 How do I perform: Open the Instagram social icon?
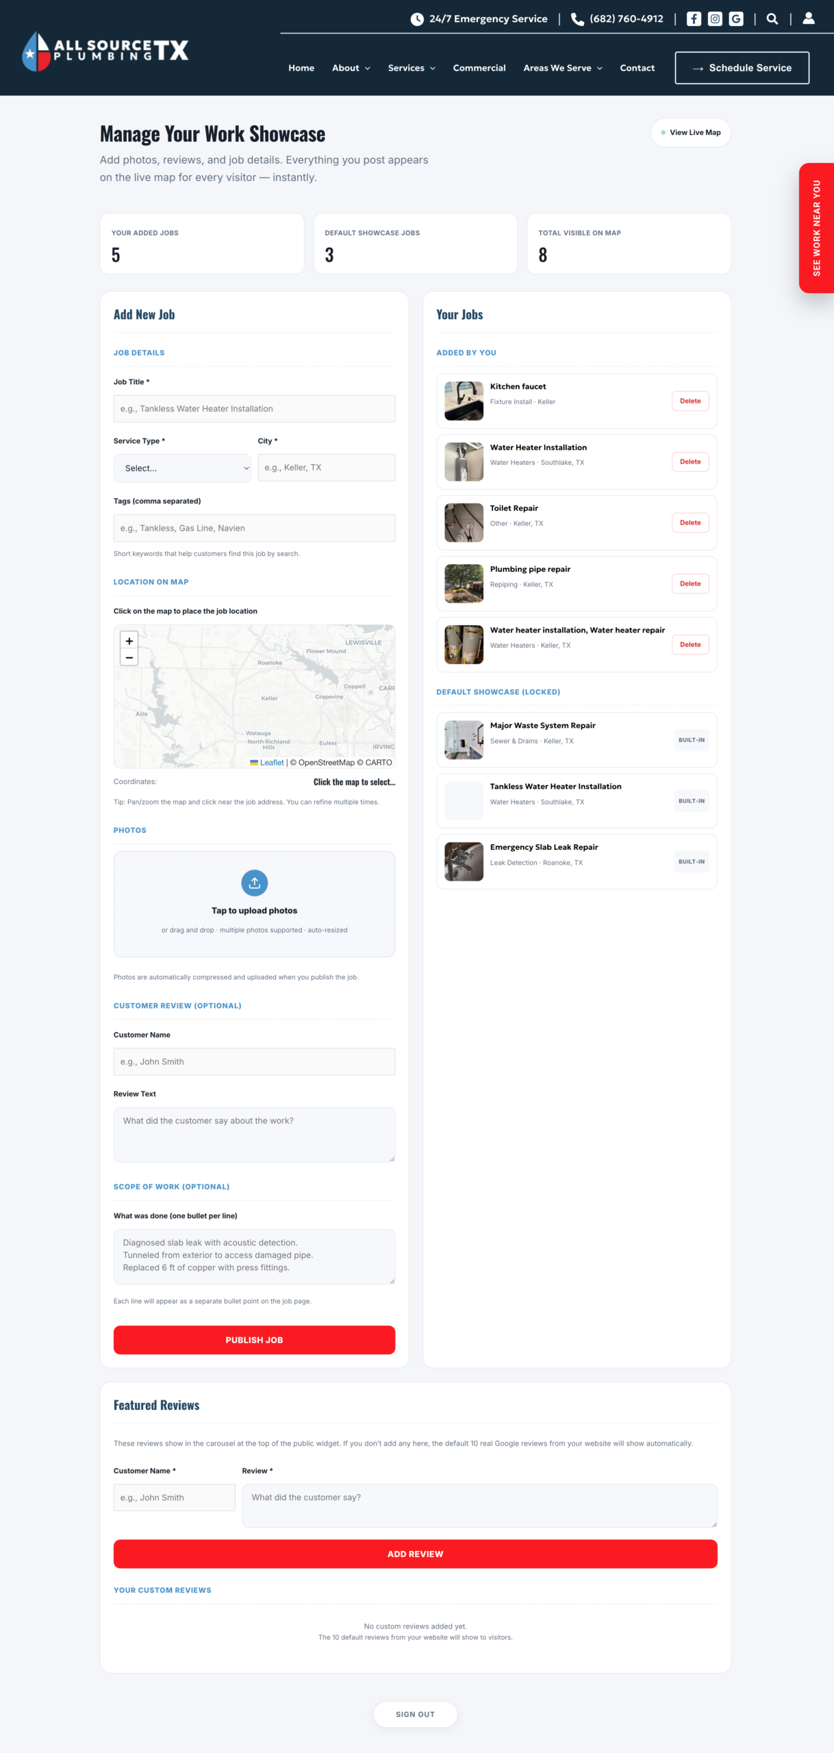coord(715,18)
